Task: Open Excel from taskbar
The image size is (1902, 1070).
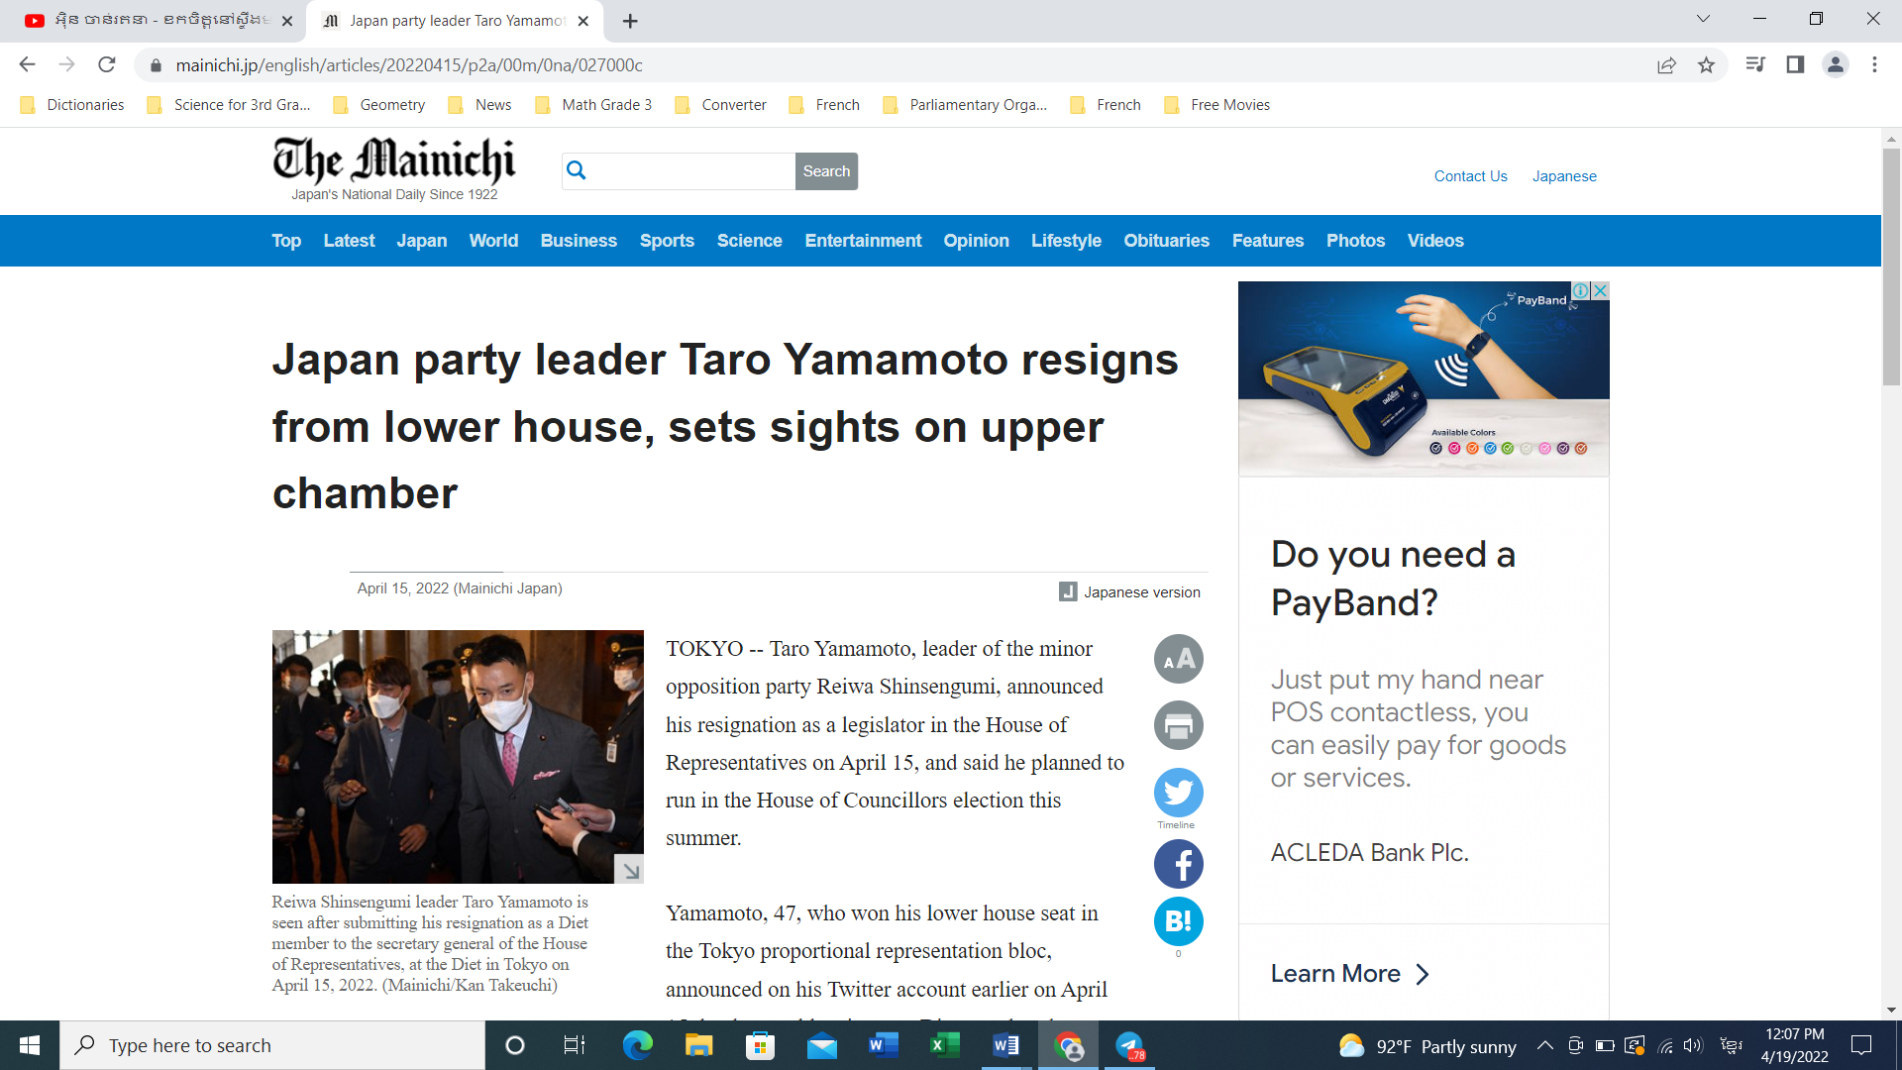Action: pos(944,1045)
